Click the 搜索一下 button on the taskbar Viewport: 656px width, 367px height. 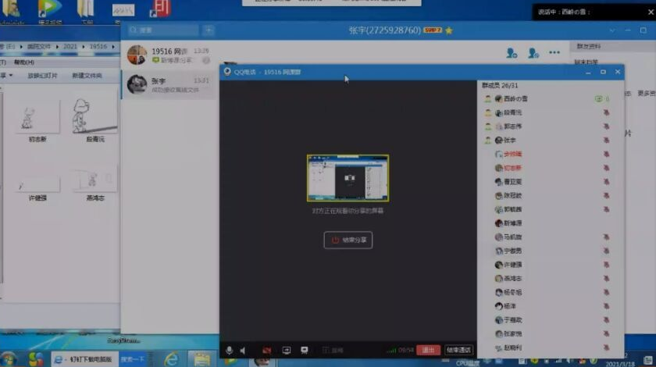133,359
